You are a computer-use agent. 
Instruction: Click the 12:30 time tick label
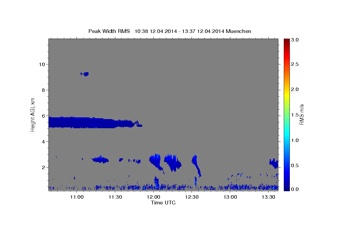[192, 197]
